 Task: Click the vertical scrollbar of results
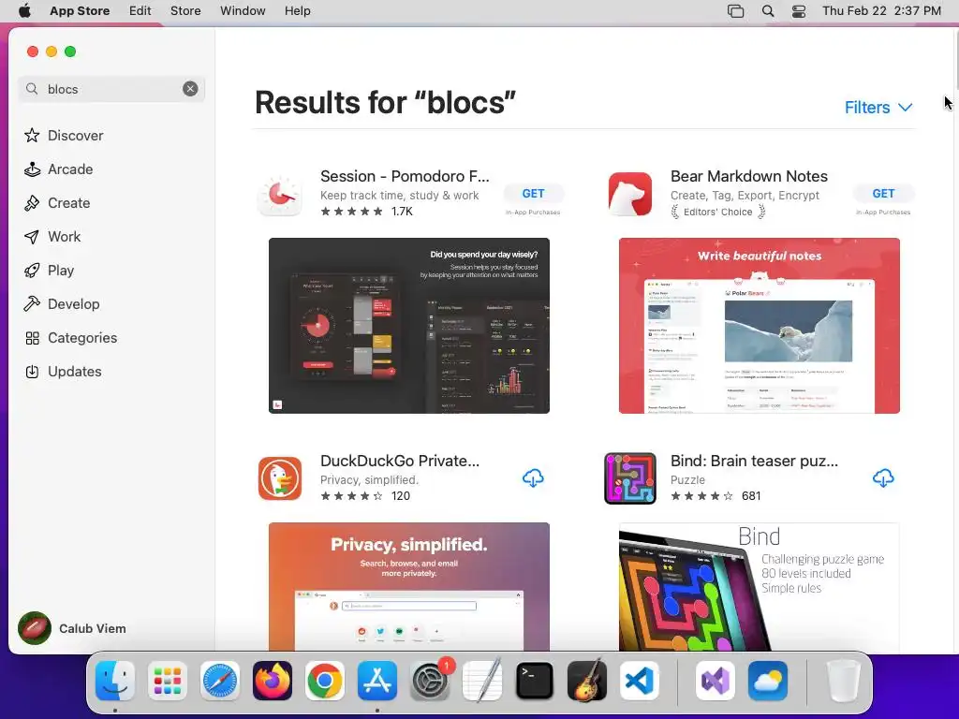pos(956,61)
